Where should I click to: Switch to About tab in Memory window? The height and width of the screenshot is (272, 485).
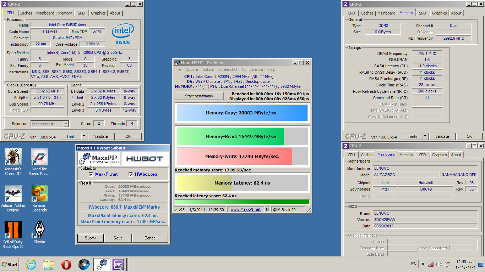pos(456,13)
